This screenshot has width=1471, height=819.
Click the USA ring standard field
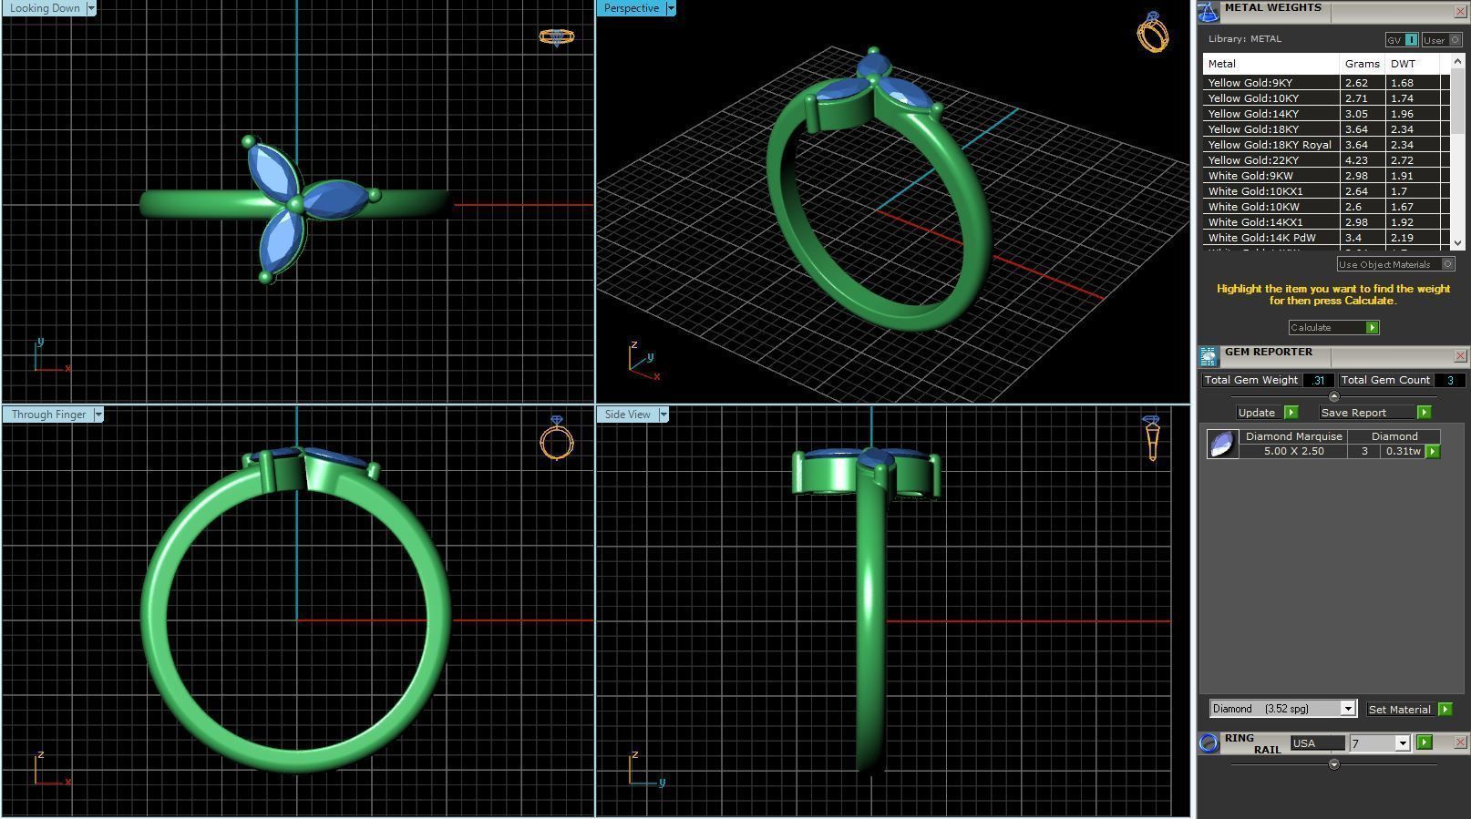pyautogui.click(x=1317, y=743)
